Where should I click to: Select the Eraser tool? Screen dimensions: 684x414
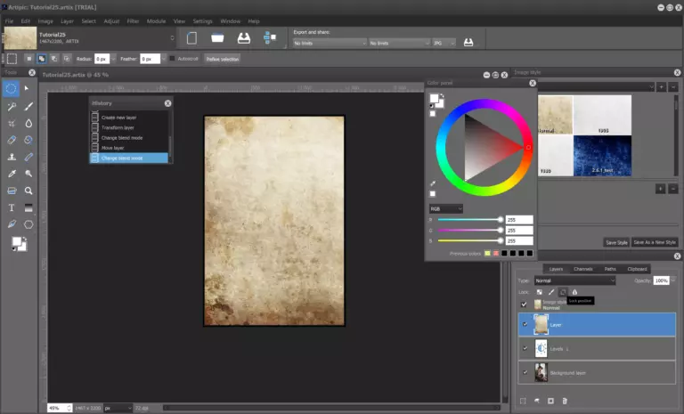point(12,140)
